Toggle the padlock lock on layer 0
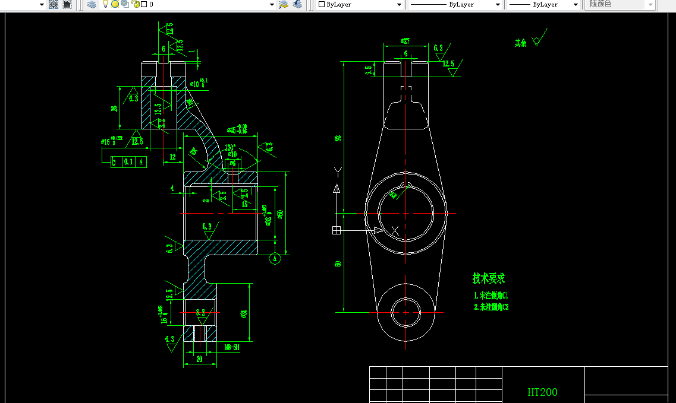Viewport: 676px width, 403px height. [x=135, y=4]
